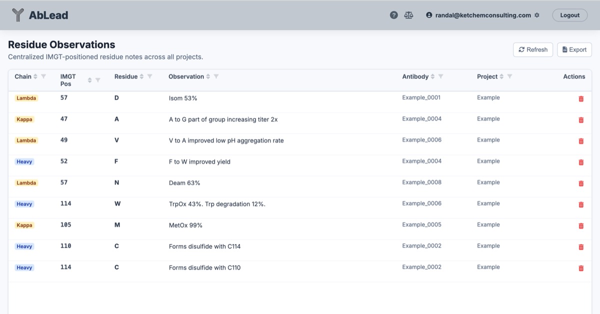
Task: Remove the Forms disulfide with C110 row
Action: (580, 268)
